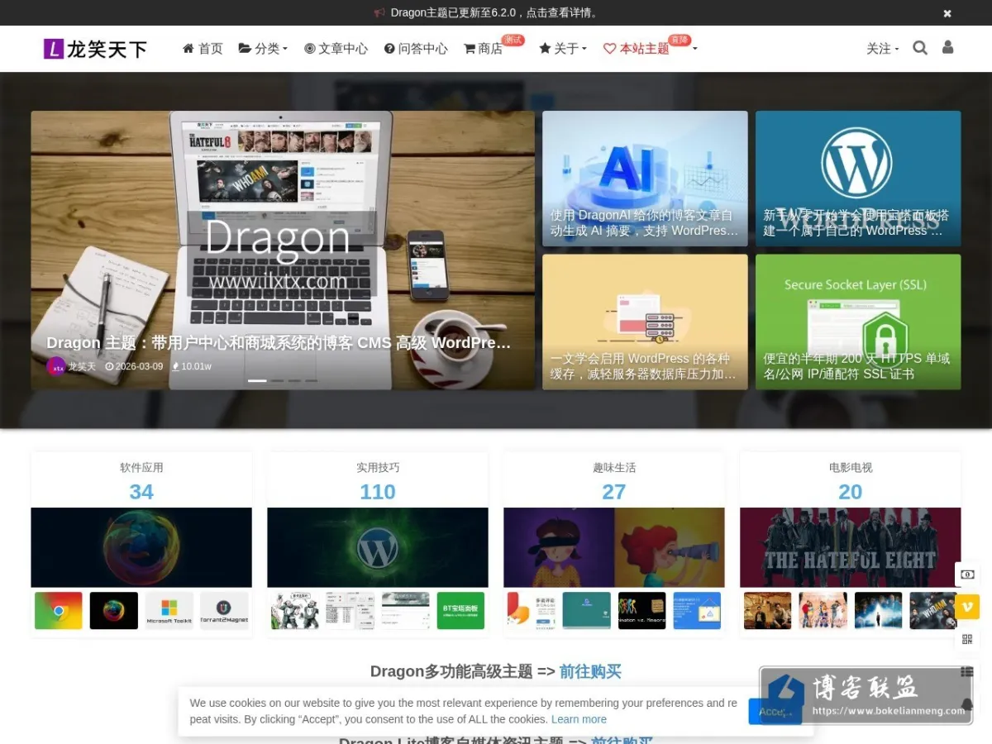Image resolution: width=992 pixels, height=744 pixels.
Task: Expand the 关于 dropdown menu
Action: 563,49
